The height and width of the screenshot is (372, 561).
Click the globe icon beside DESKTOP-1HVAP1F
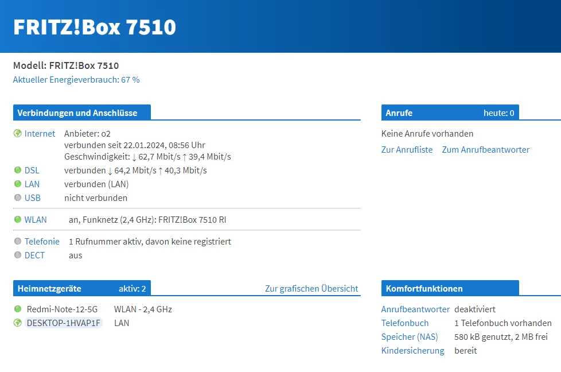[x=18, y=323]
